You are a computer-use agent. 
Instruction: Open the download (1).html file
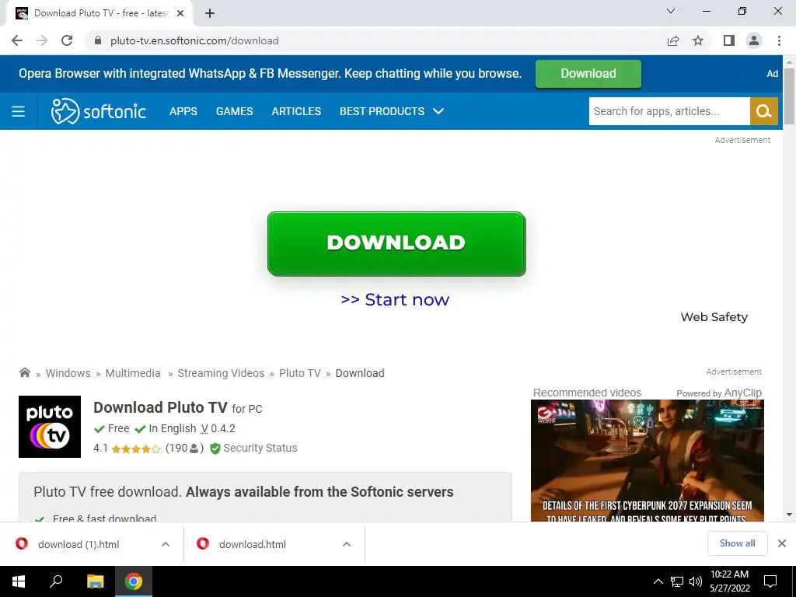click(x=79, y=544)
